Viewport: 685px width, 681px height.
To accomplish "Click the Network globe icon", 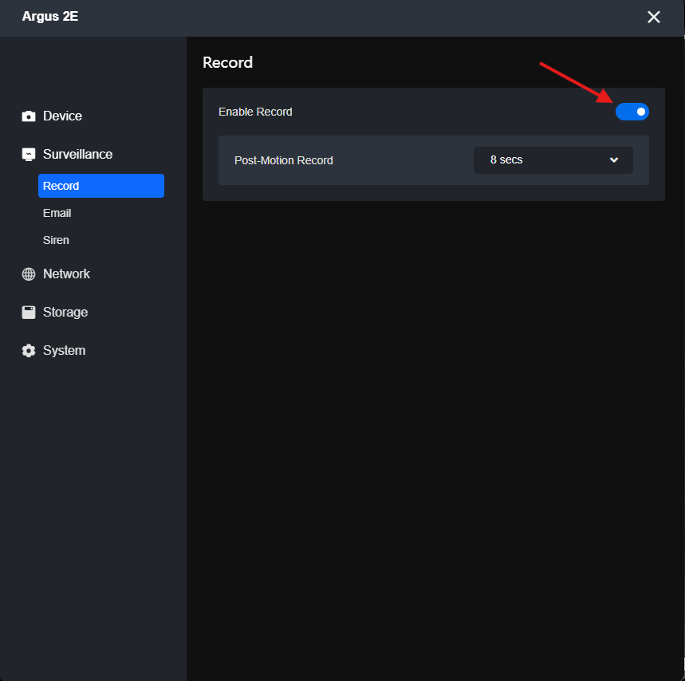I will [29, 274].
